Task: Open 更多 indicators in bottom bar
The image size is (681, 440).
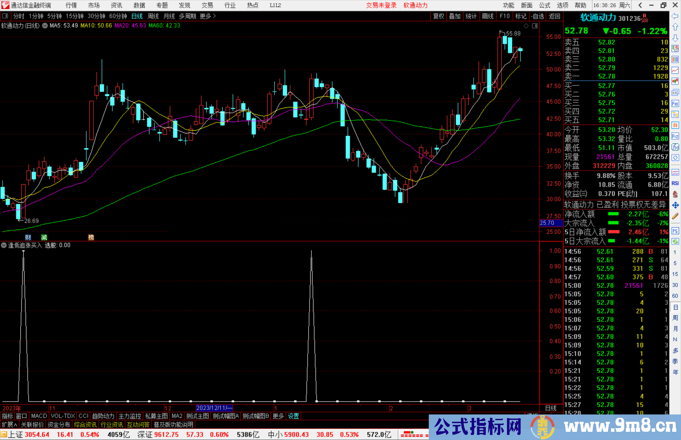Action: tap(278, 416)
